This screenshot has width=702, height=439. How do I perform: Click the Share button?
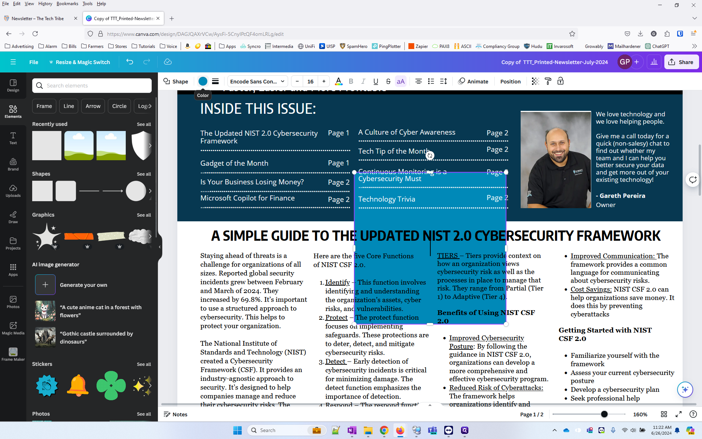tap(681, 62)
